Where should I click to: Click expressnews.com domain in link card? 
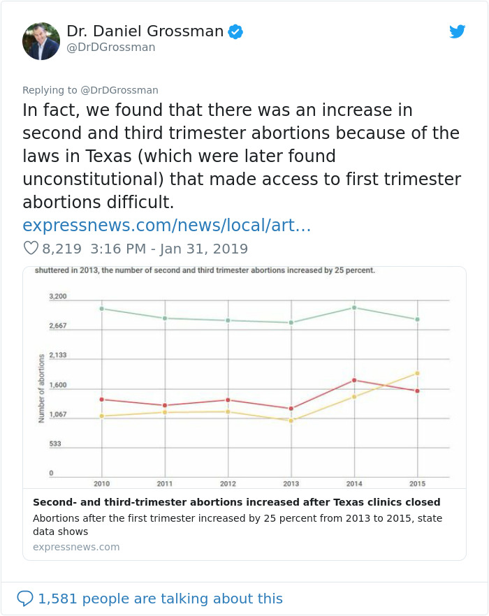76,547
